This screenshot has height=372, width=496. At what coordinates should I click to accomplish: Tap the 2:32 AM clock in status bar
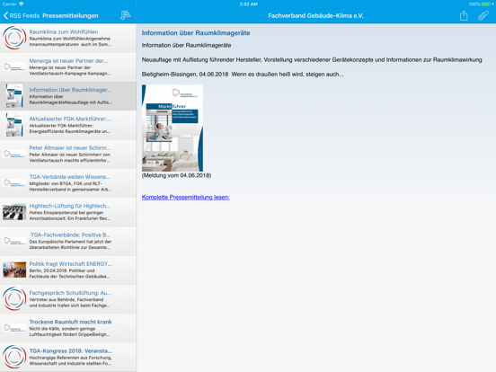[x=248, y=4]
